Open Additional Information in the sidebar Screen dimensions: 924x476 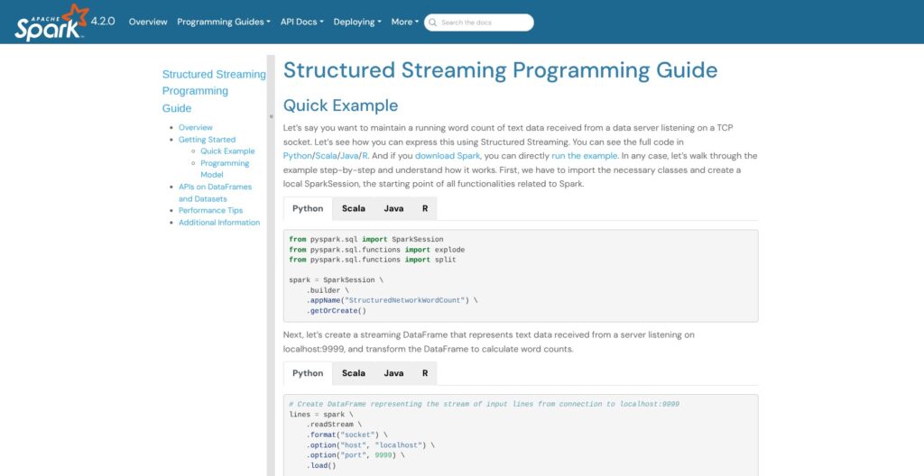tap(219, 223)
